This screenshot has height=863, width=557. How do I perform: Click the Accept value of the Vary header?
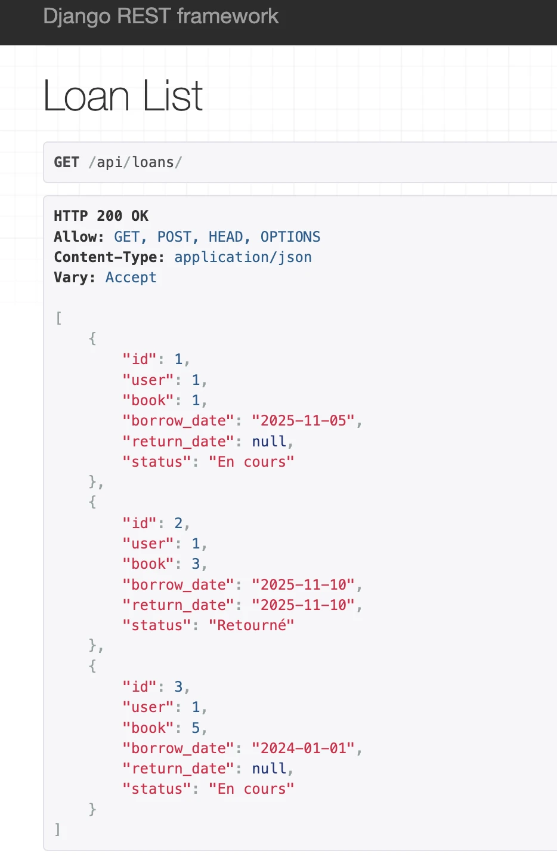click(x=131, y=278)
